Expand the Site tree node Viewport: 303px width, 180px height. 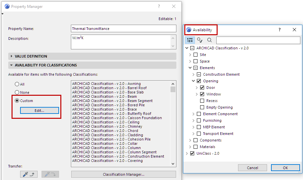tap(190, 55)
